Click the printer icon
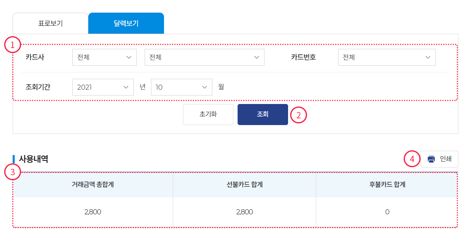471x240 pixels. click(x=431, y=159)
